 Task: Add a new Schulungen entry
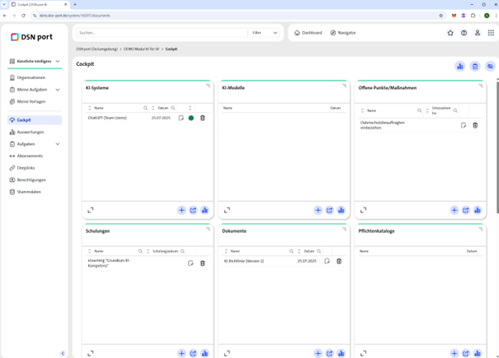(x=181, y=353)
